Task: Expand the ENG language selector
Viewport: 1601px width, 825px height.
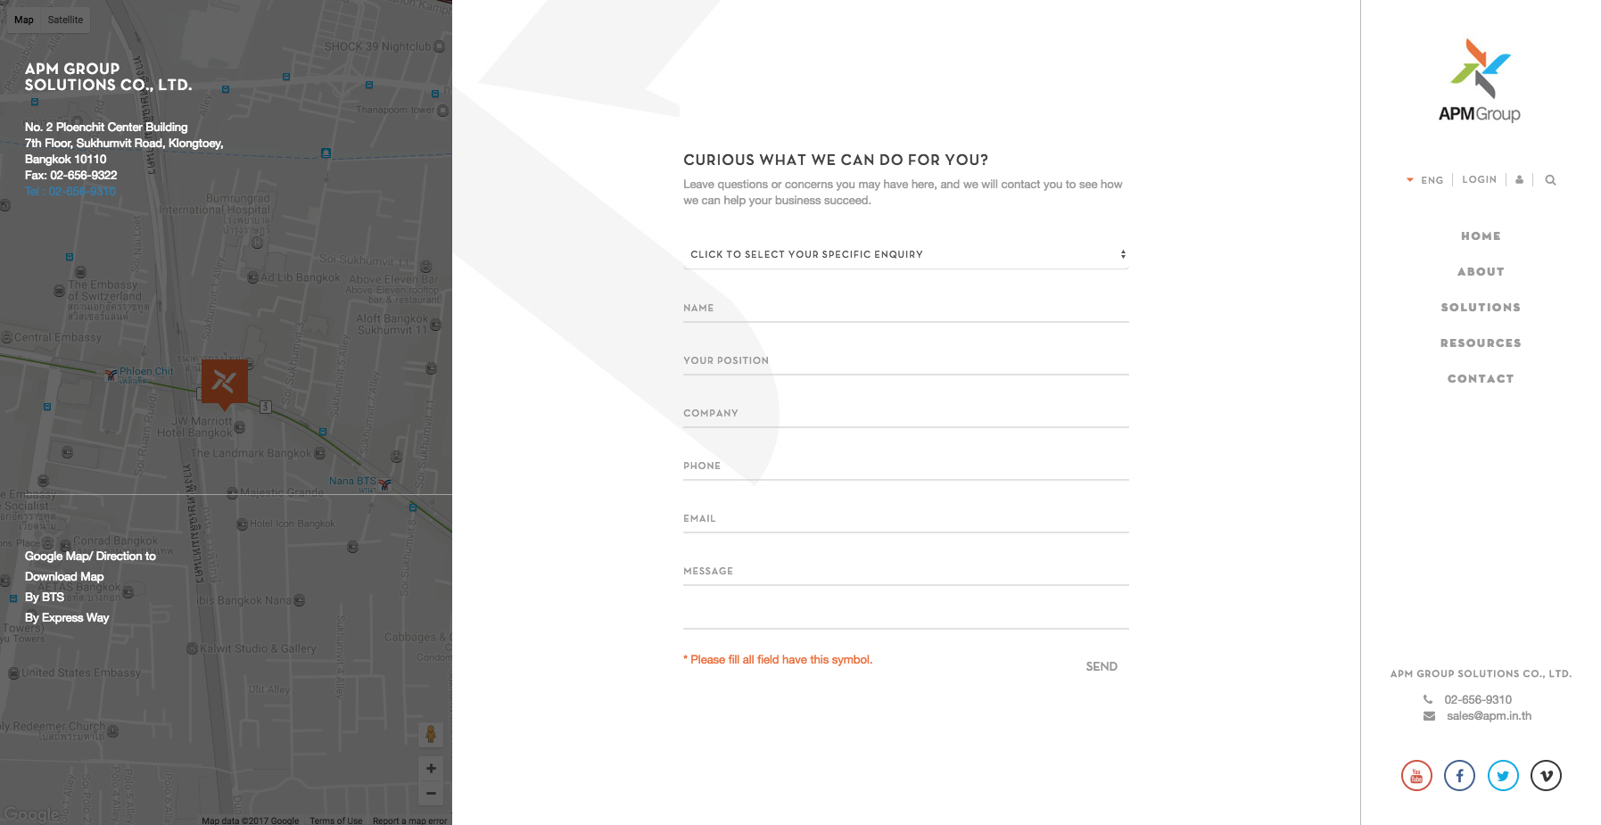Action: (1425, 180)
